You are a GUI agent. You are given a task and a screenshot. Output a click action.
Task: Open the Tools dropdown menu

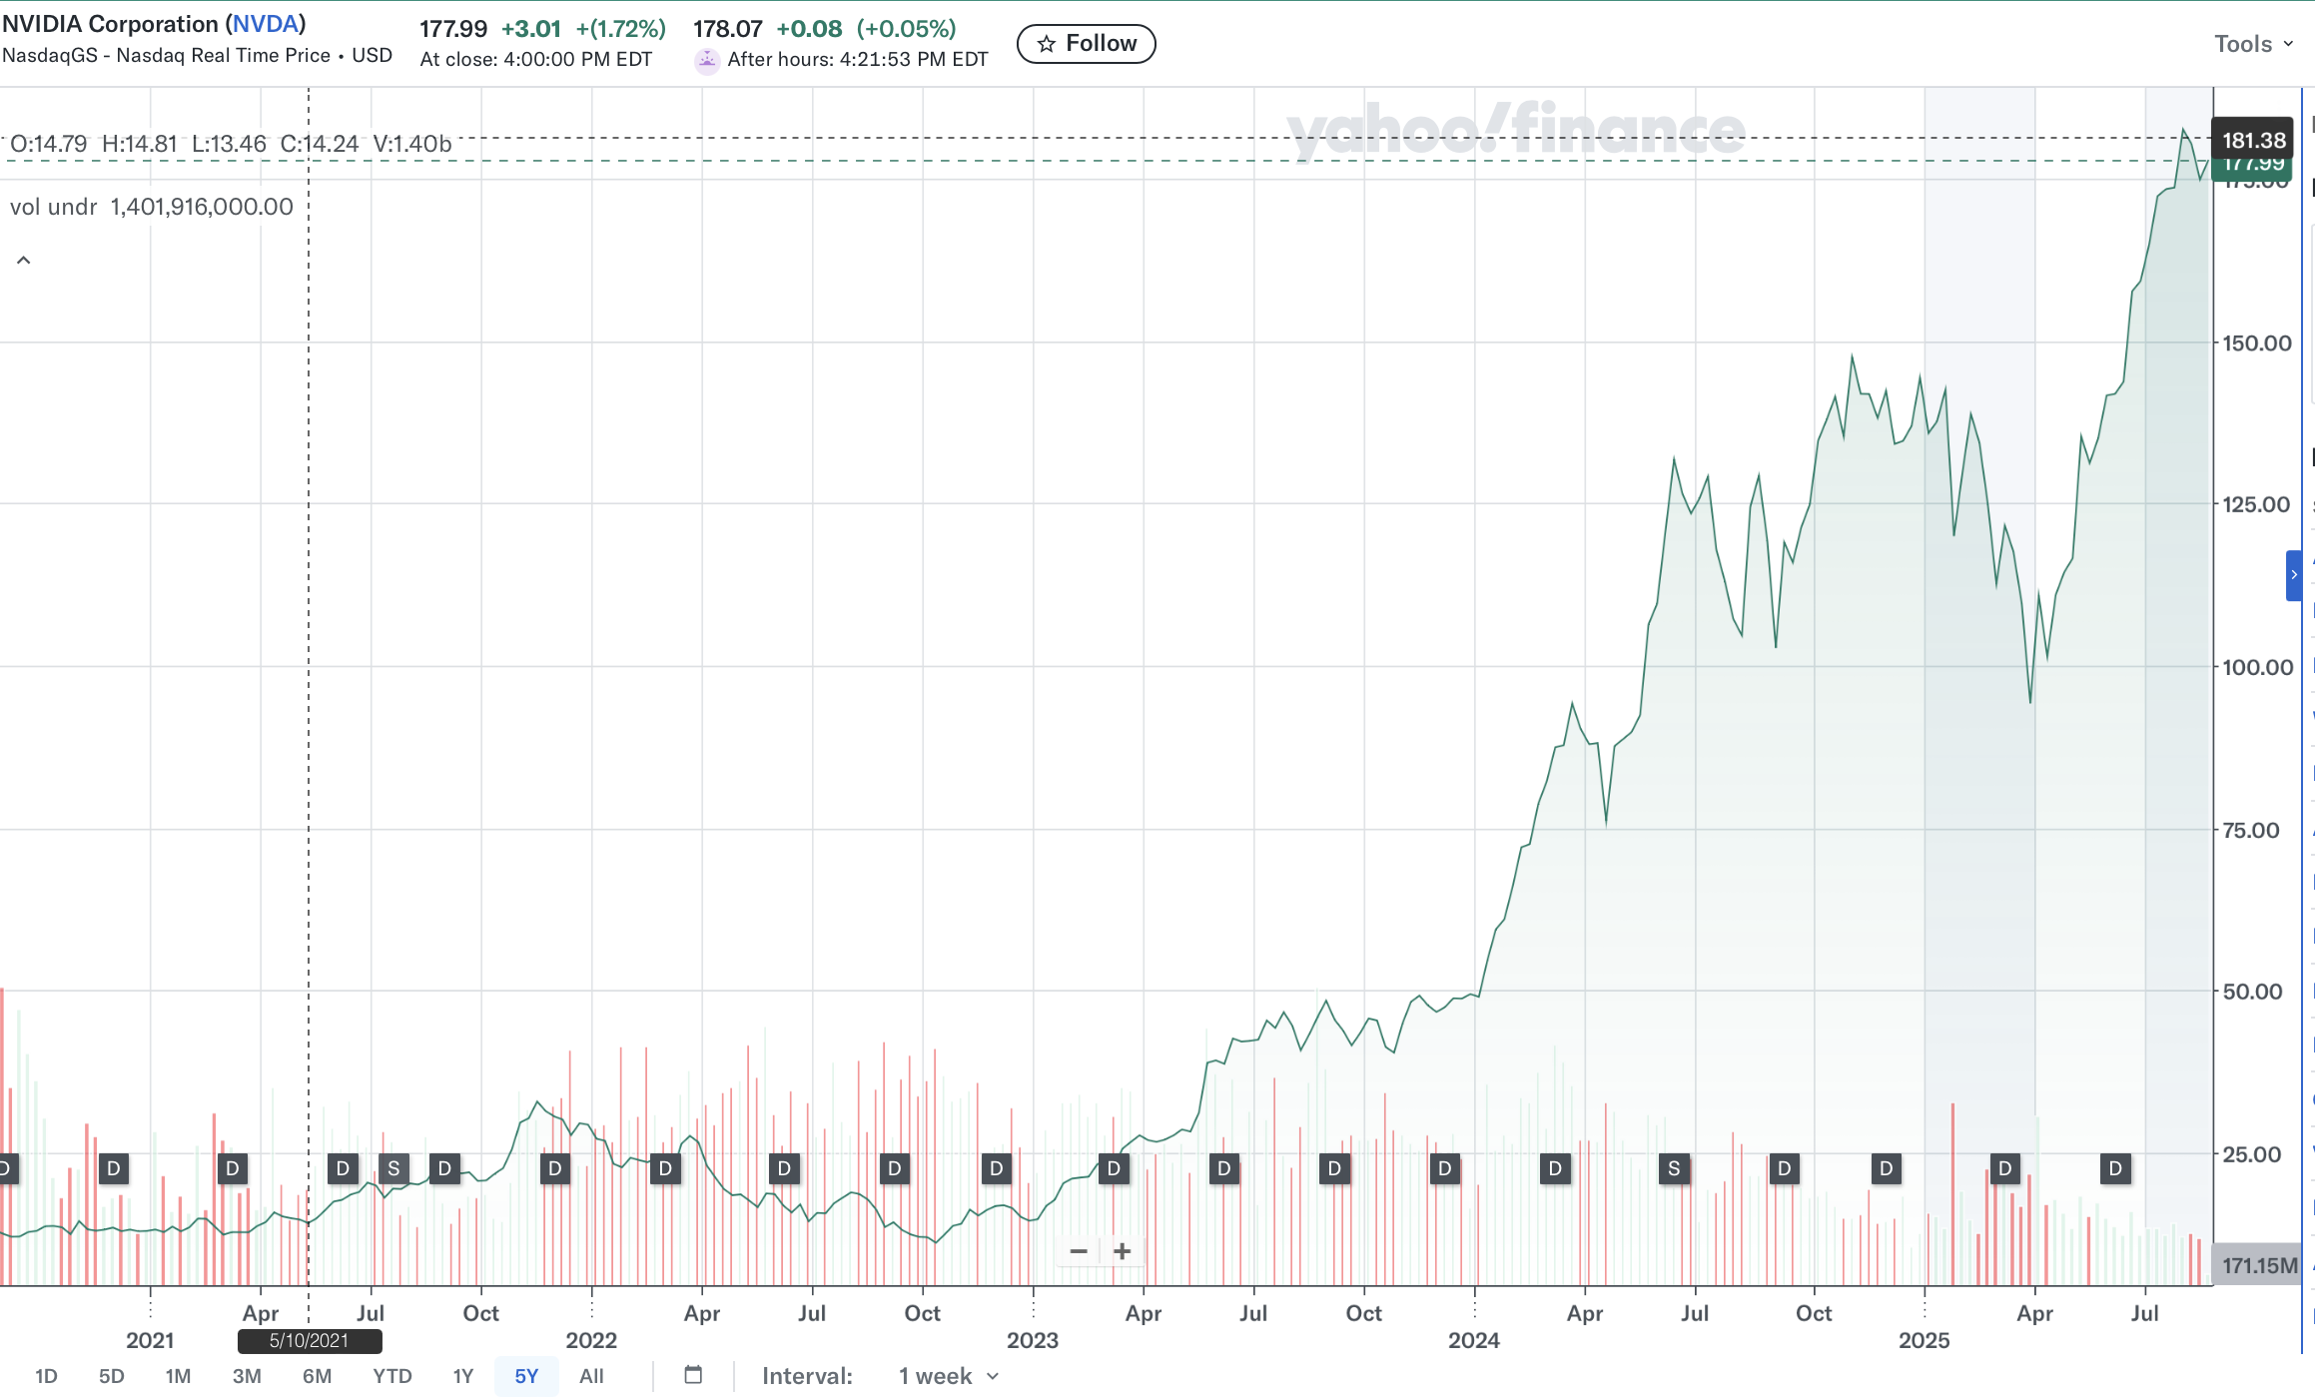[x=2253, y=44]
